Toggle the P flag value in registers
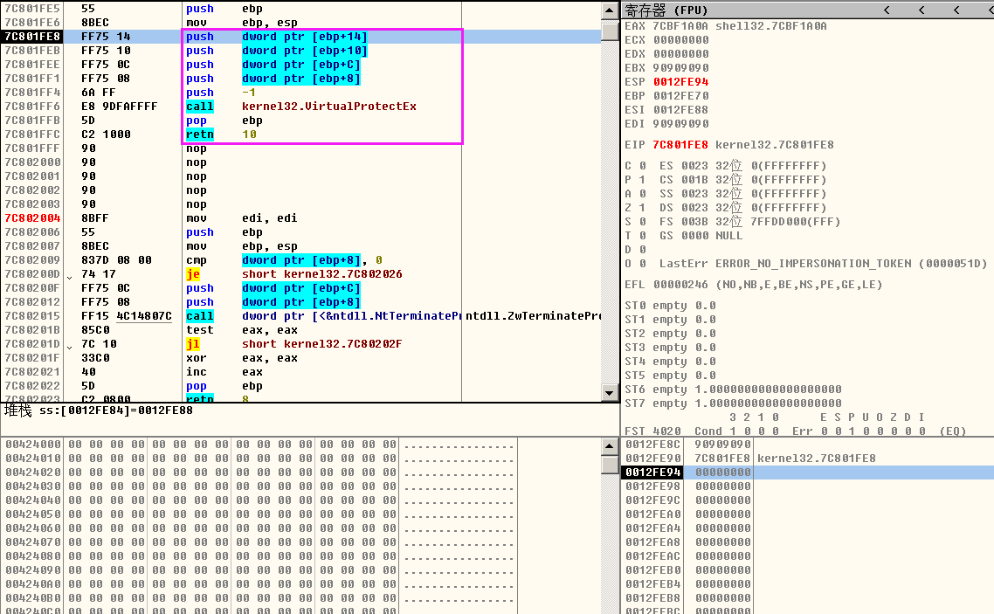This screenshot has width=994, height=614. (x=642, y=180)
